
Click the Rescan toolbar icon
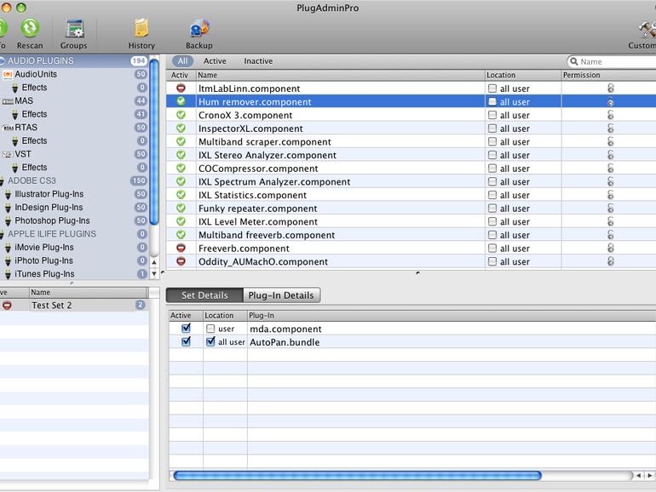30,30
